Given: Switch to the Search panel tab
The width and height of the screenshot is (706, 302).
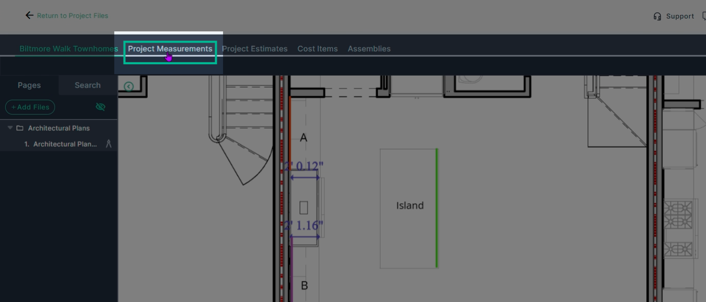Looking at the screenshot, I should click(x=88, y=85).
